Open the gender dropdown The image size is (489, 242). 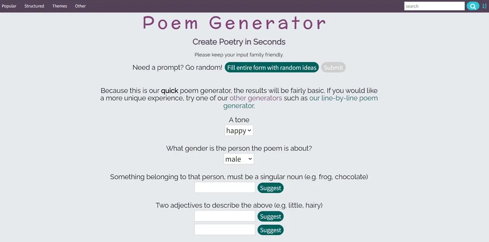click(x=238, y=159)
